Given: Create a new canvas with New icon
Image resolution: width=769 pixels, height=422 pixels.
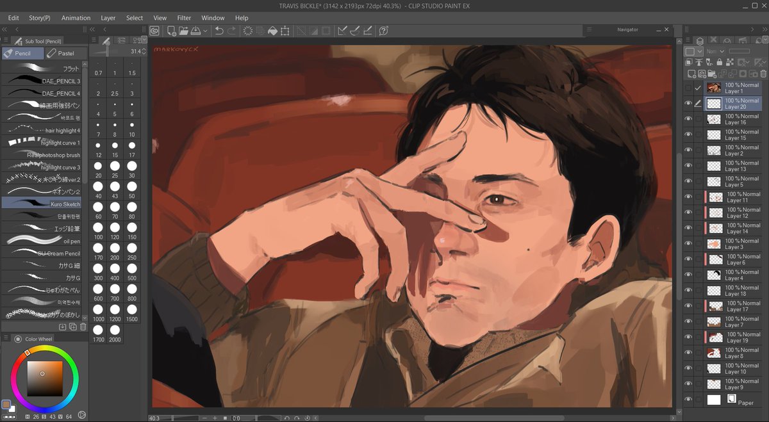Looking at the screenshot, I should point(172,31).
